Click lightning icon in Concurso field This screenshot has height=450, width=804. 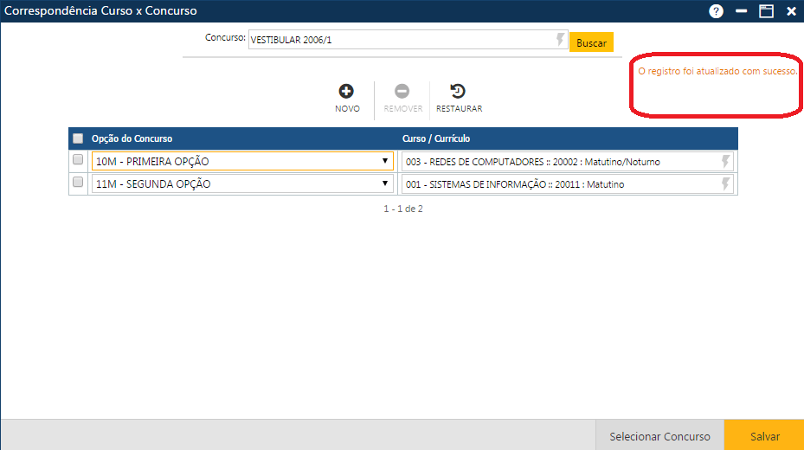[x=560, y=40]
